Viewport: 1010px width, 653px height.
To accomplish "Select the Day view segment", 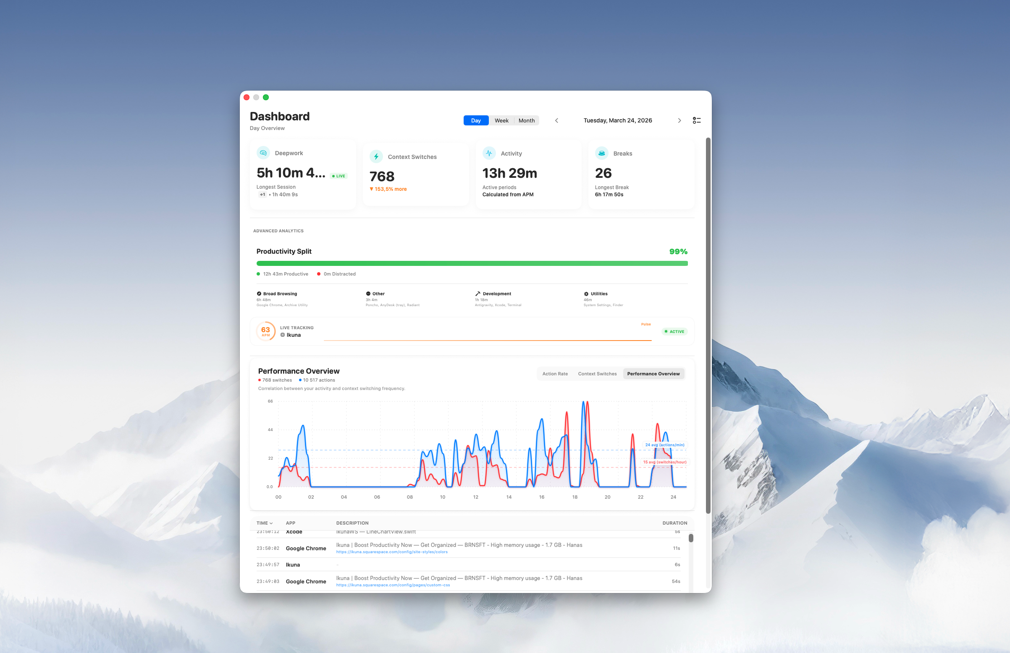I will pyautogui.click(x=476, y=120).
